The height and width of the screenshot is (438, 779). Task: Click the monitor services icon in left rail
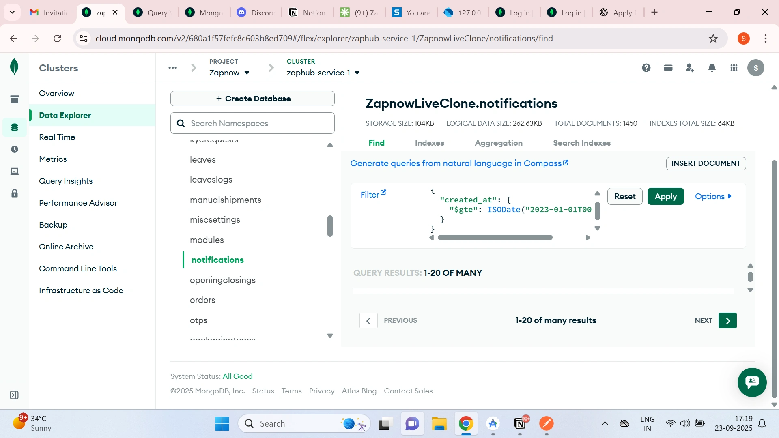pos(15,171)
